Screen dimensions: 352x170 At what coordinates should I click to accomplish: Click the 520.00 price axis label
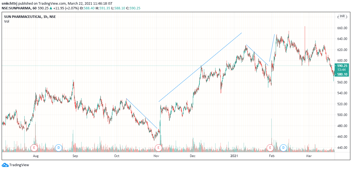point(342,104)
